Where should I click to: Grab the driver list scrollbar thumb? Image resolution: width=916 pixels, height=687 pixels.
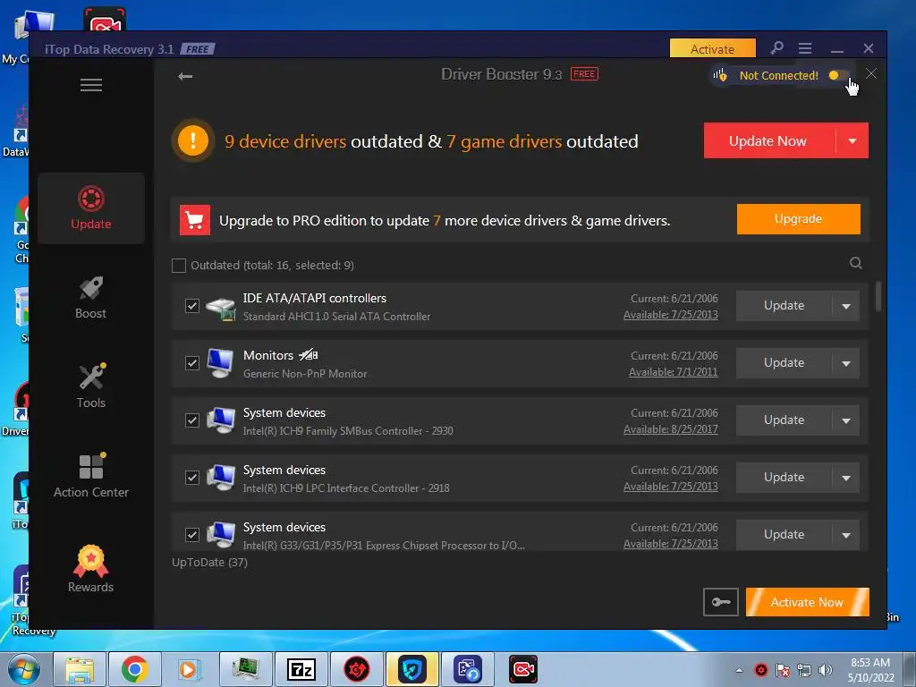pos(878,297)
